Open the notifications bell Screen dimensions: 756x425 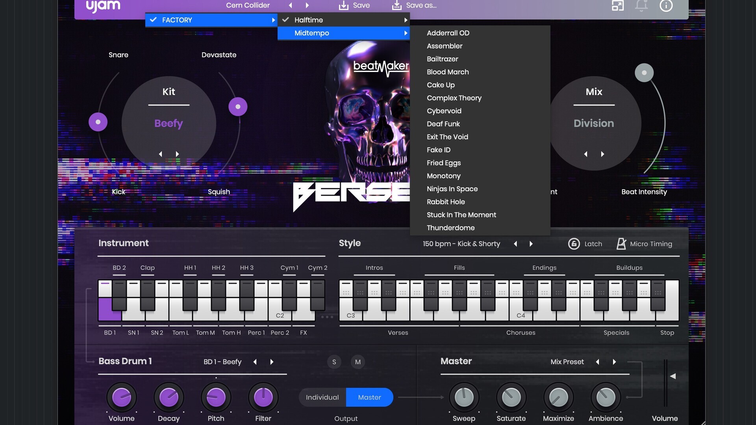point(641,6)
